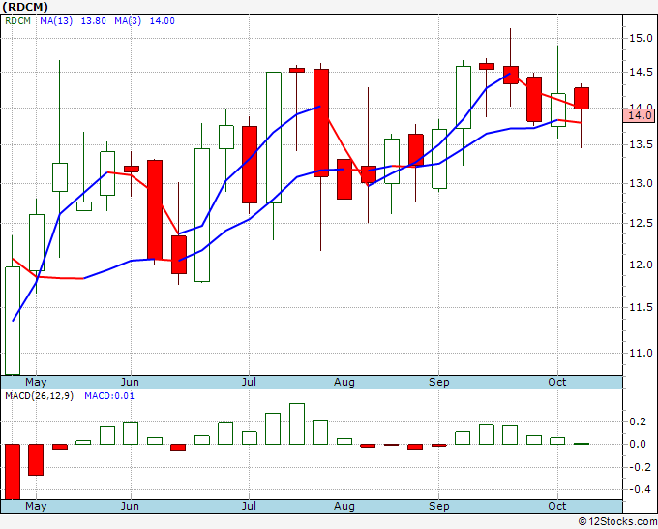Select Sep on the price chart time axis
The width and height of the screenshot is (658, 529).
tap(439, 383)
